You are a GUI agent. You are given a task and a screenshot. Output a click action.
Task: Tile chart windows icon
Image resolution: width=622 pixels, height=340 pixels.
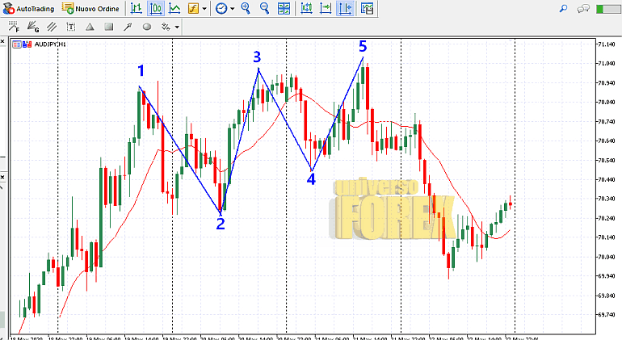(x=284, y=9)
